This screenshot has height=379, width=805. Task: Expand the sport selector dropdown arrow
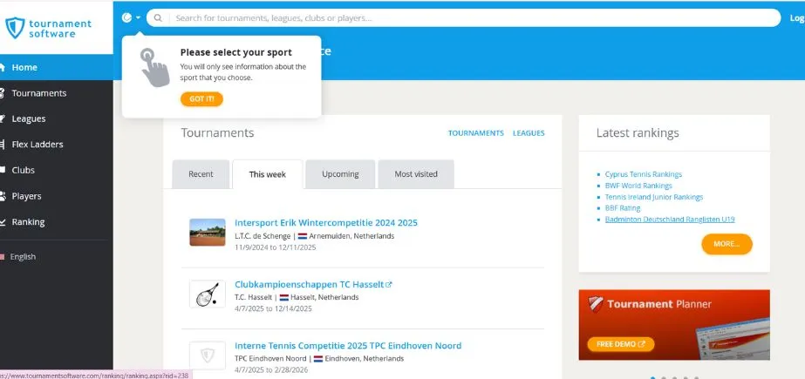(138, 18)
